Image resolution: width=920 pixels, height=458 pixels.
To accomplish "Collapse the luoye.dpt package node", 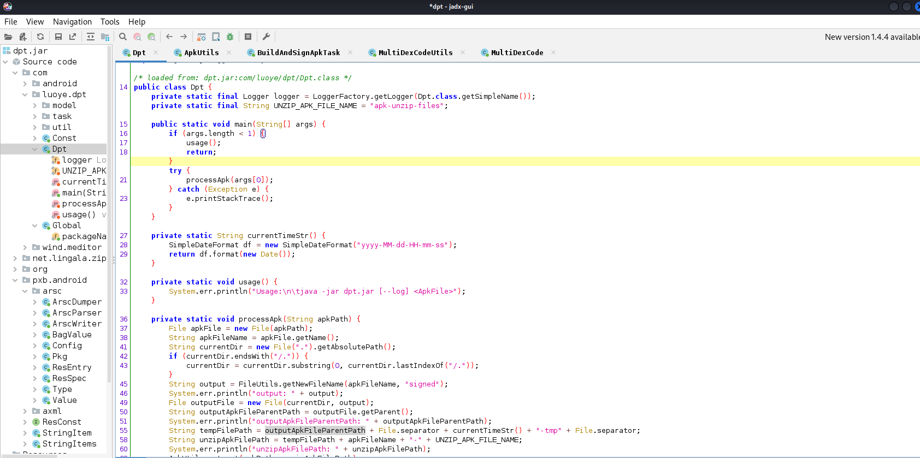I will pyautogui.click(x=25, y=94).
